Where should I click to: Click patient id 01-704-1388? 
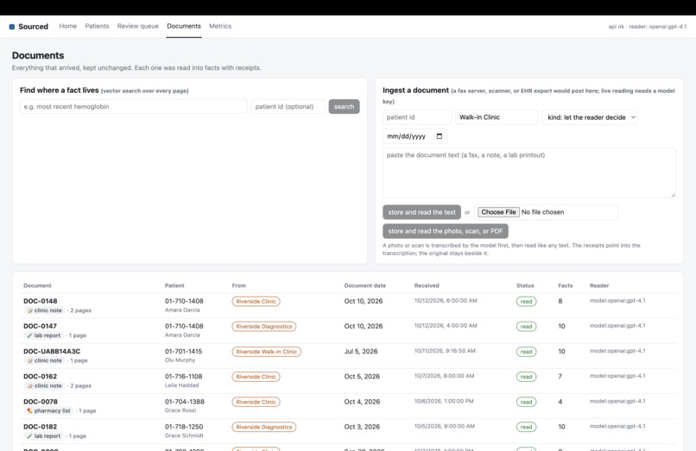click(185, 401)
